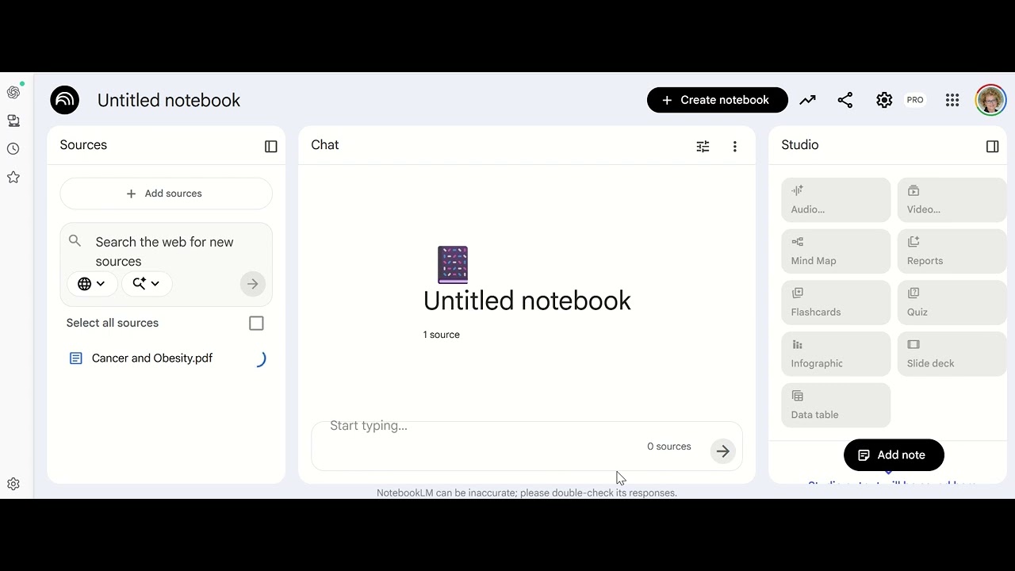The width and height of the screenshot is (1015, 571).
Task: Open the chat more options menu
Action: (735, 146)
